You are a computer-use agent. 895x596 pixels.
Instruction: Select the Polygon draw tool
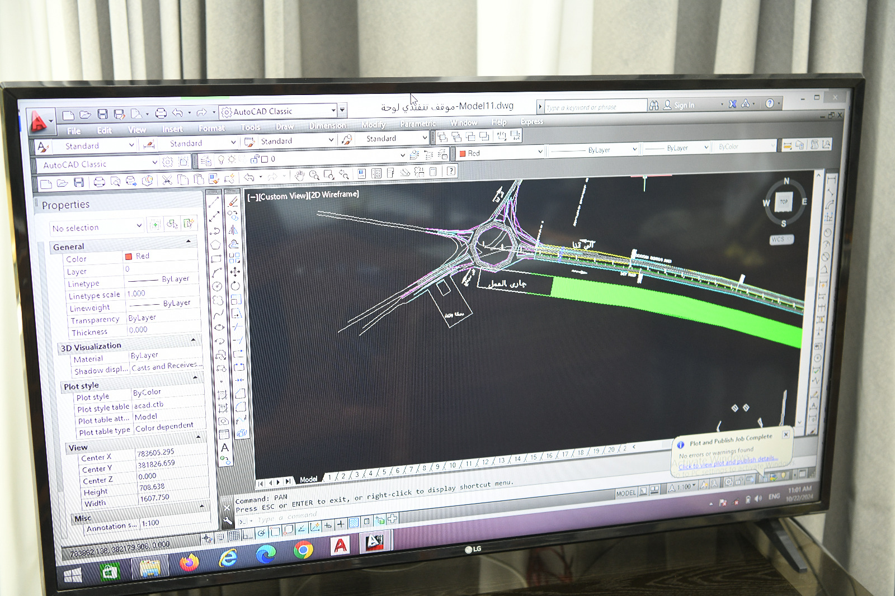pos(215,245)
